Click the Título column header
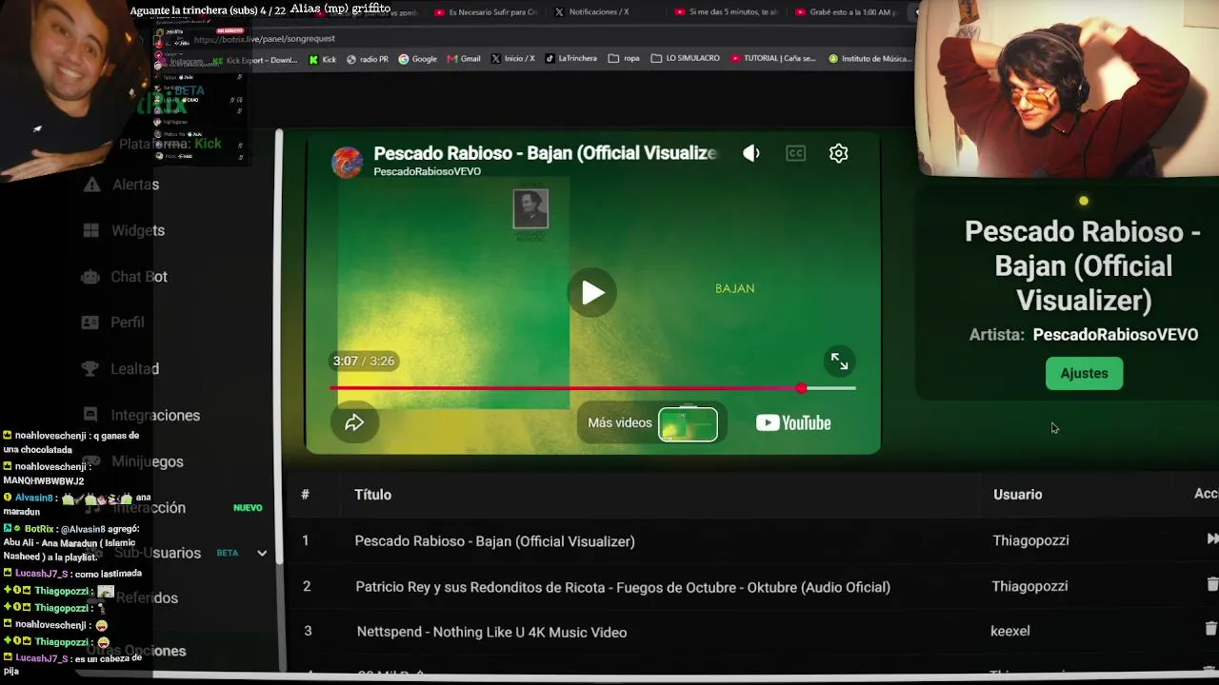The image size is (1219, 685). coord(372,495)
